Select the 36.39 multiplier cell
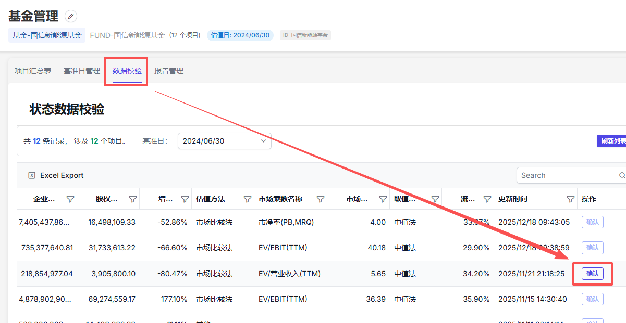The width and height of the screenshot is (626, 323). pos(376,299)
